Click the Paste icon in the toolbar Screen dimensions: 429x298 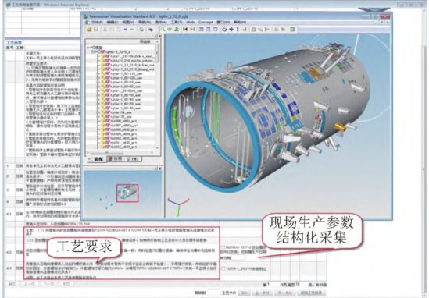pos(119,30)
